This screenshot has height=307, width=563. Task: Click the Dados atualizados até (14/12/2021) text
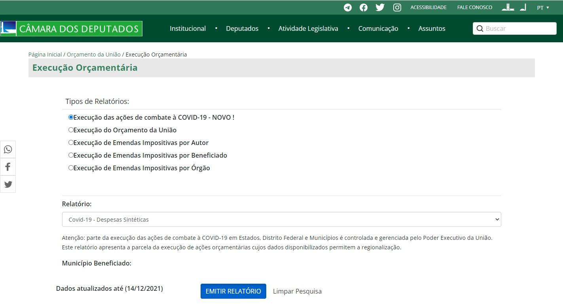[110, 288]
